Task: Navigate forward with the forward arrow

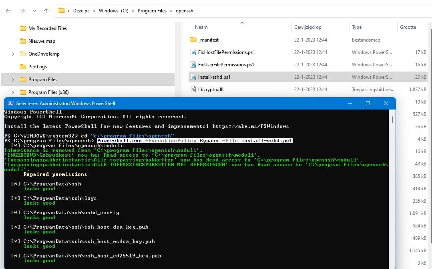Action: [x=22, y=11]
